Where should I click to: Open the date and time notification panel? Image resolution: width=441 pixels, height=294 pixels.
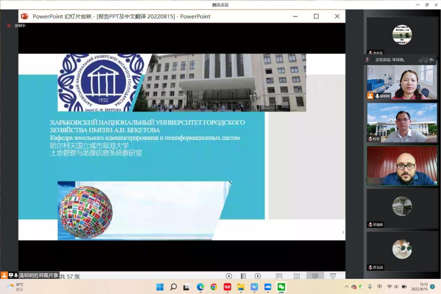pos(423,287)
